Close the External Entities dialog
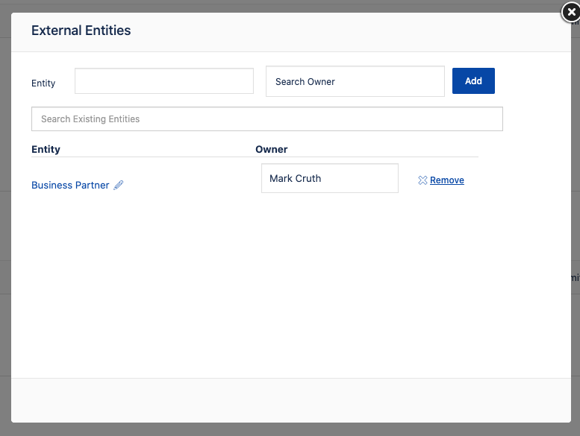Screen dimensions: 580x436 [x=571, y=12]
